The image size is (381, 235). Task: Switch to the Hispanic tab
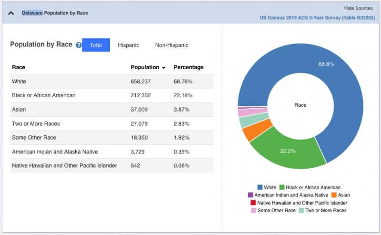coord(129,45)
